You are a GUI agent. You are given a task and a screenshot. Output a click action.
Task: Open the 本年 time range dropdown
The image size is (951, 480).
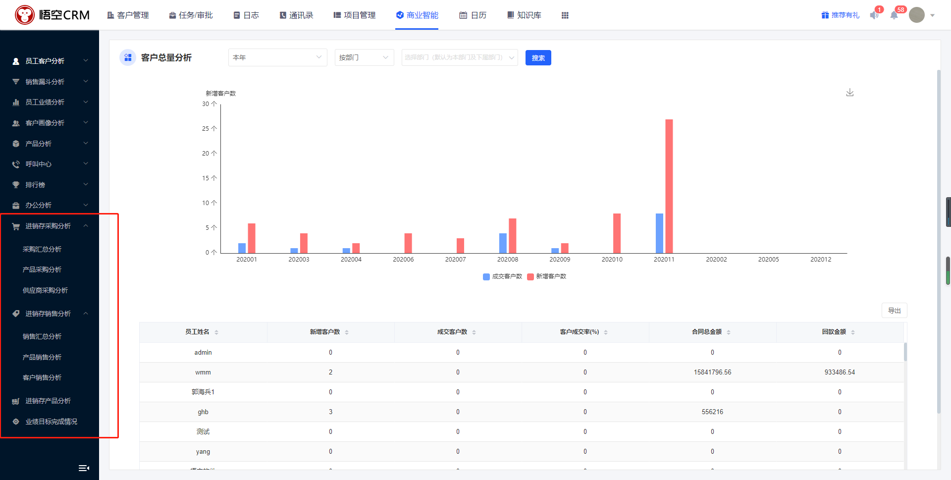point(277,57)
